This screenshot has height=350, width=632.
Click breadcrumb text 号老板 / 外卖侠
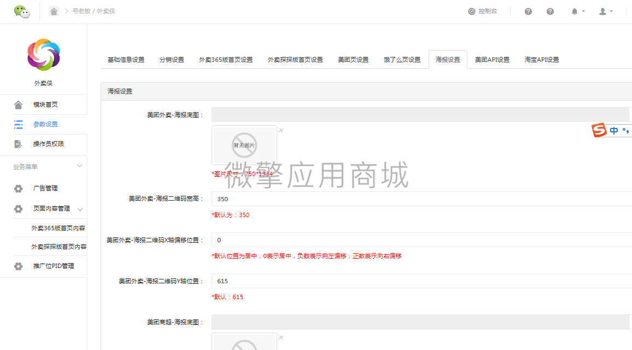point(93,11)
